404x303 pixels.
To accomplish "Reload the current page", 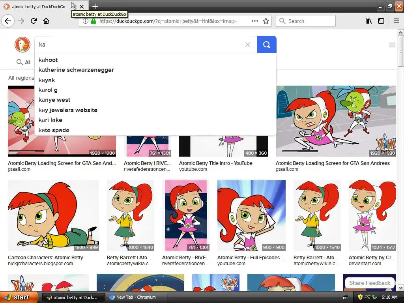I will tap(34, 21).
